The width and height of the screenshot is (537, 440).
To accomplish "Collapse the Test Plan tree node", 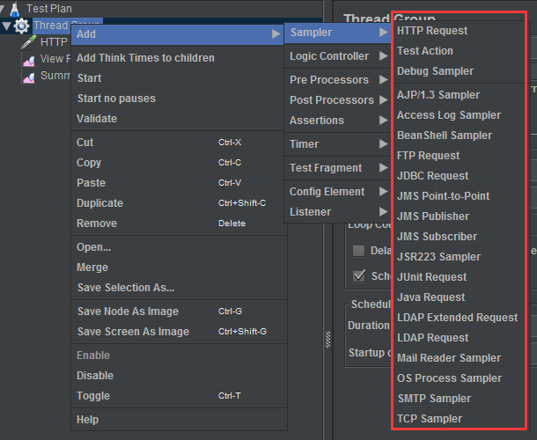I will [x=4, y=9].
